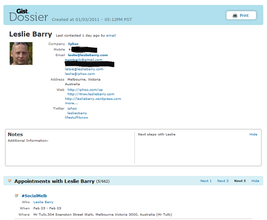
Task: Click leslie@iphso.com email link
Action: [80, 74]
